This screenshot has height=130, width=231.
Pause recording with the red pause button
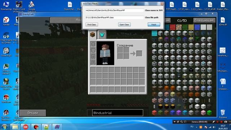pyautogui.click(x=217, y=122)
